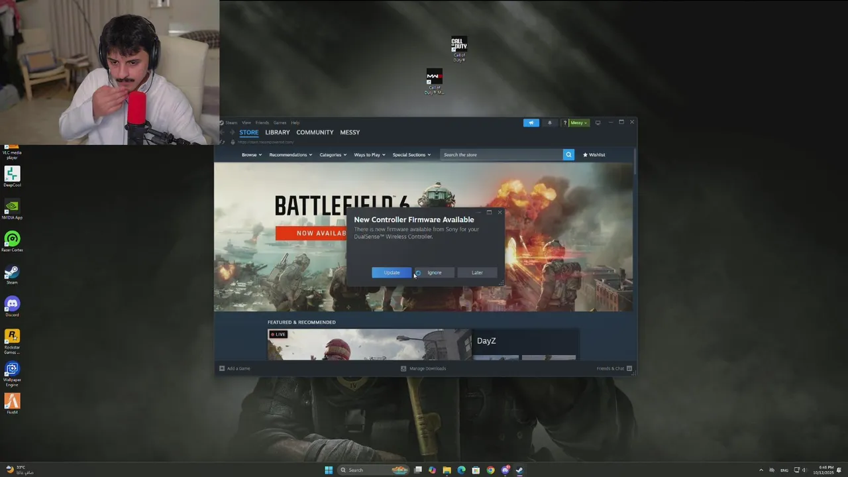Click Update in the firmware dialog
The image size is (848, 477).
(x=392, y=272)
